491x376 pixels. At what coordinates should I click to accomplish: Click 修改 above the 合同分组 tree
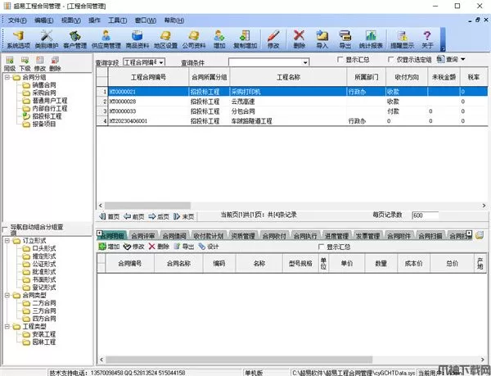tap(40, 64)
